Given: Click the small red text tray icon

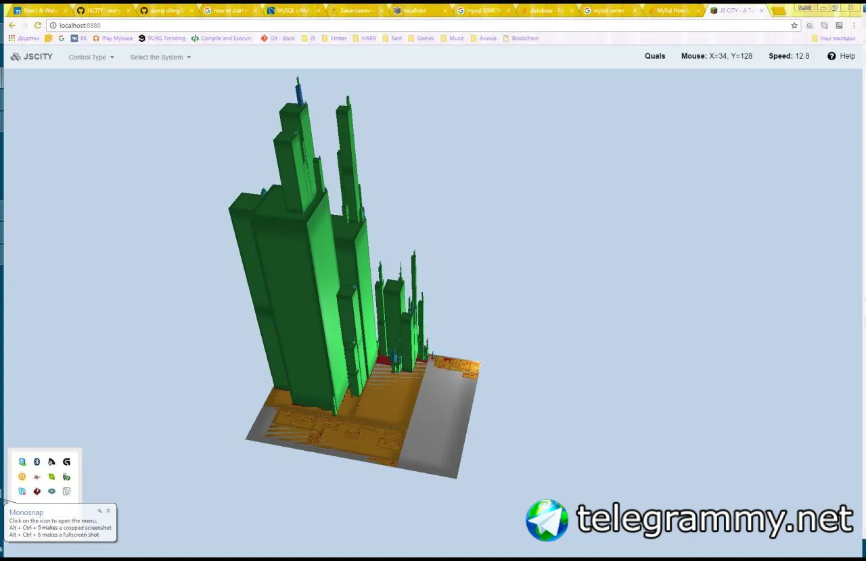Looking at the screenshot, I should tap(37, 477).
